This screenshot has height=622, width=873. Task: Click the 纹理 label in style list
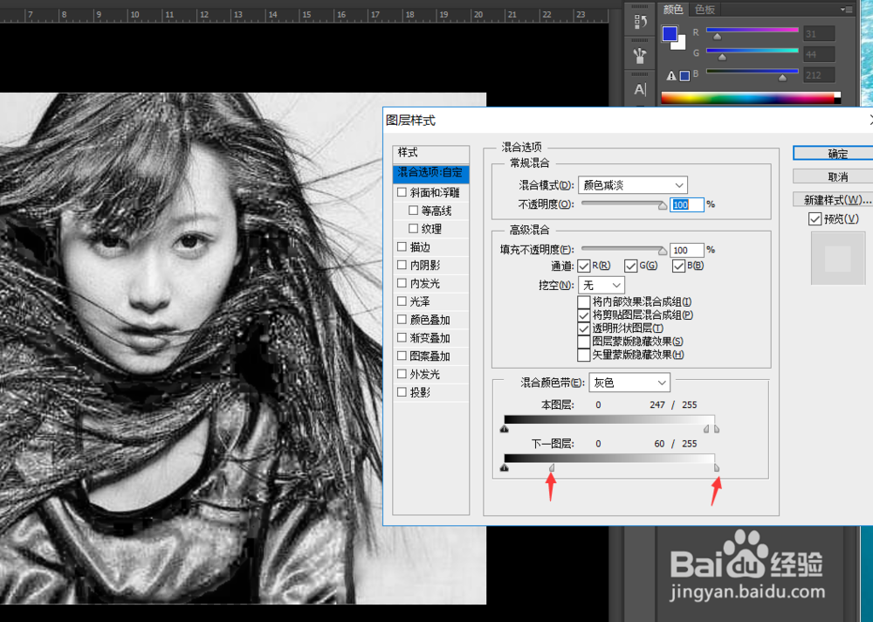click(431, 229)
